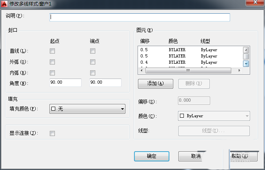
Task: Click the 线型 column header in 图元 list
Action: 205,41
